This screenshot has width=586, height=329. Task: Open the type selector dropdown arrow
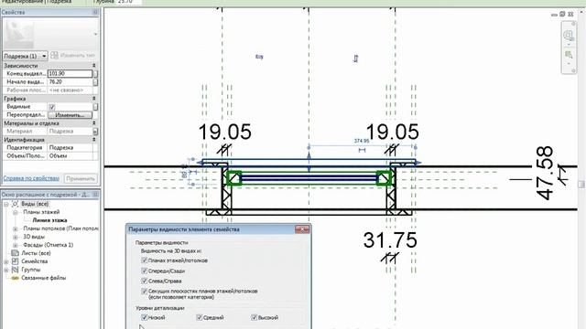95,35
